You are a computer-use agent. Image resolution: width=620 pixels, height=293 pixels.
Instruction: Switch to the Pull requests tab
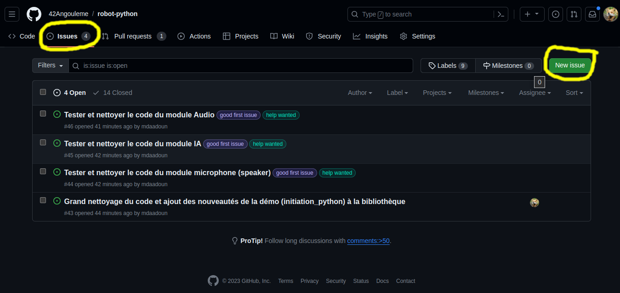click(x=133, y=36)
